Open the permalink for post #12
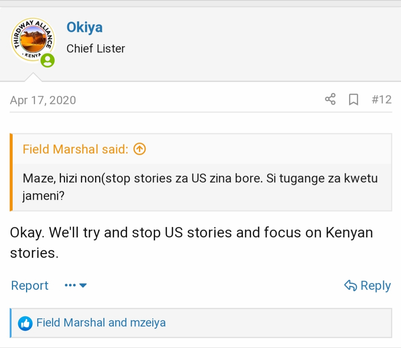The height and width of the screenshot is (348, 401). click(382, 100)
